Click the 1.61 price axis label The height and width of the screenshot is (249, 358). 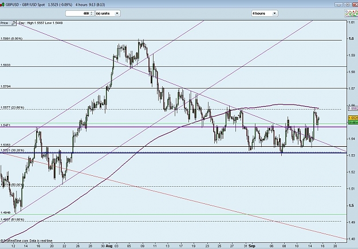[x=352, y=22]
